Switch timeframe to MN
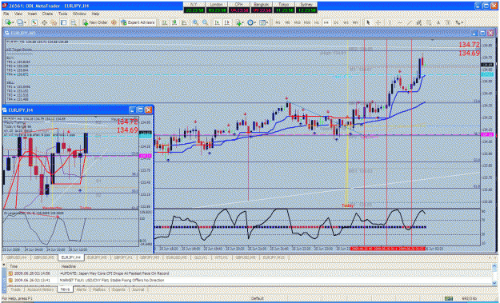The height and width of the screenshot is (303, 500). pyautogui.click(x=355, y=22)
